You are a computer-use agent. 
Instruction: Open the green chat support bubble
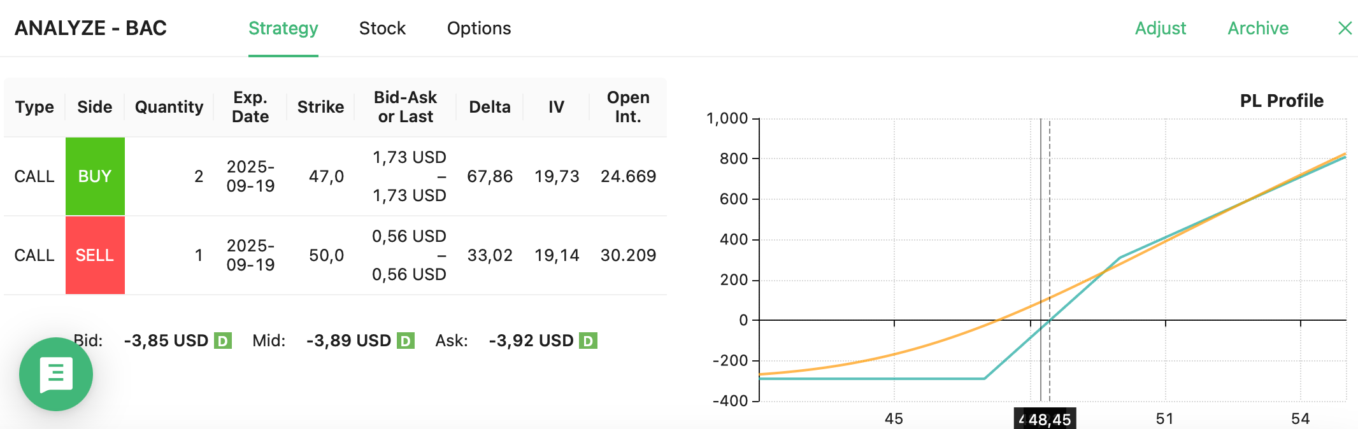click(x=57, y=374)
